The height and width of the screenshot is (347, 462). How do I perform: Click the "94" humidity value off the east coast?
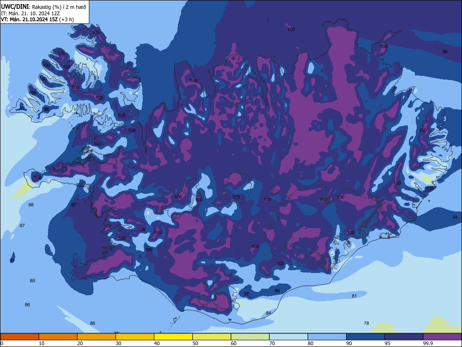coord(455,217)
